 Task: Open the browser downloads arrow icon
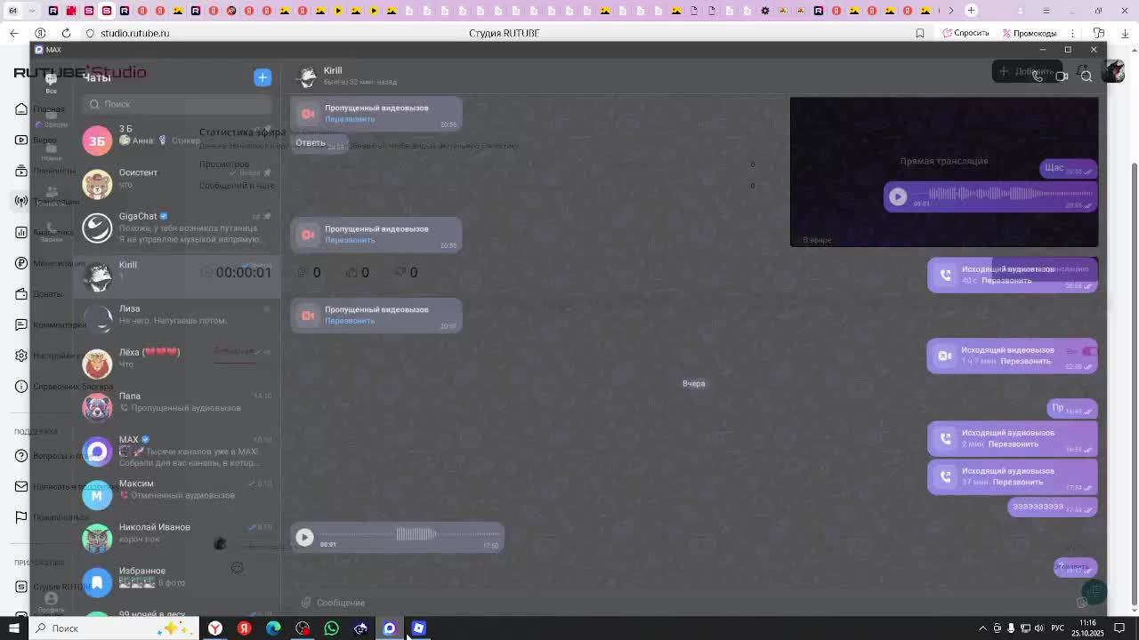pos(1125,33)
